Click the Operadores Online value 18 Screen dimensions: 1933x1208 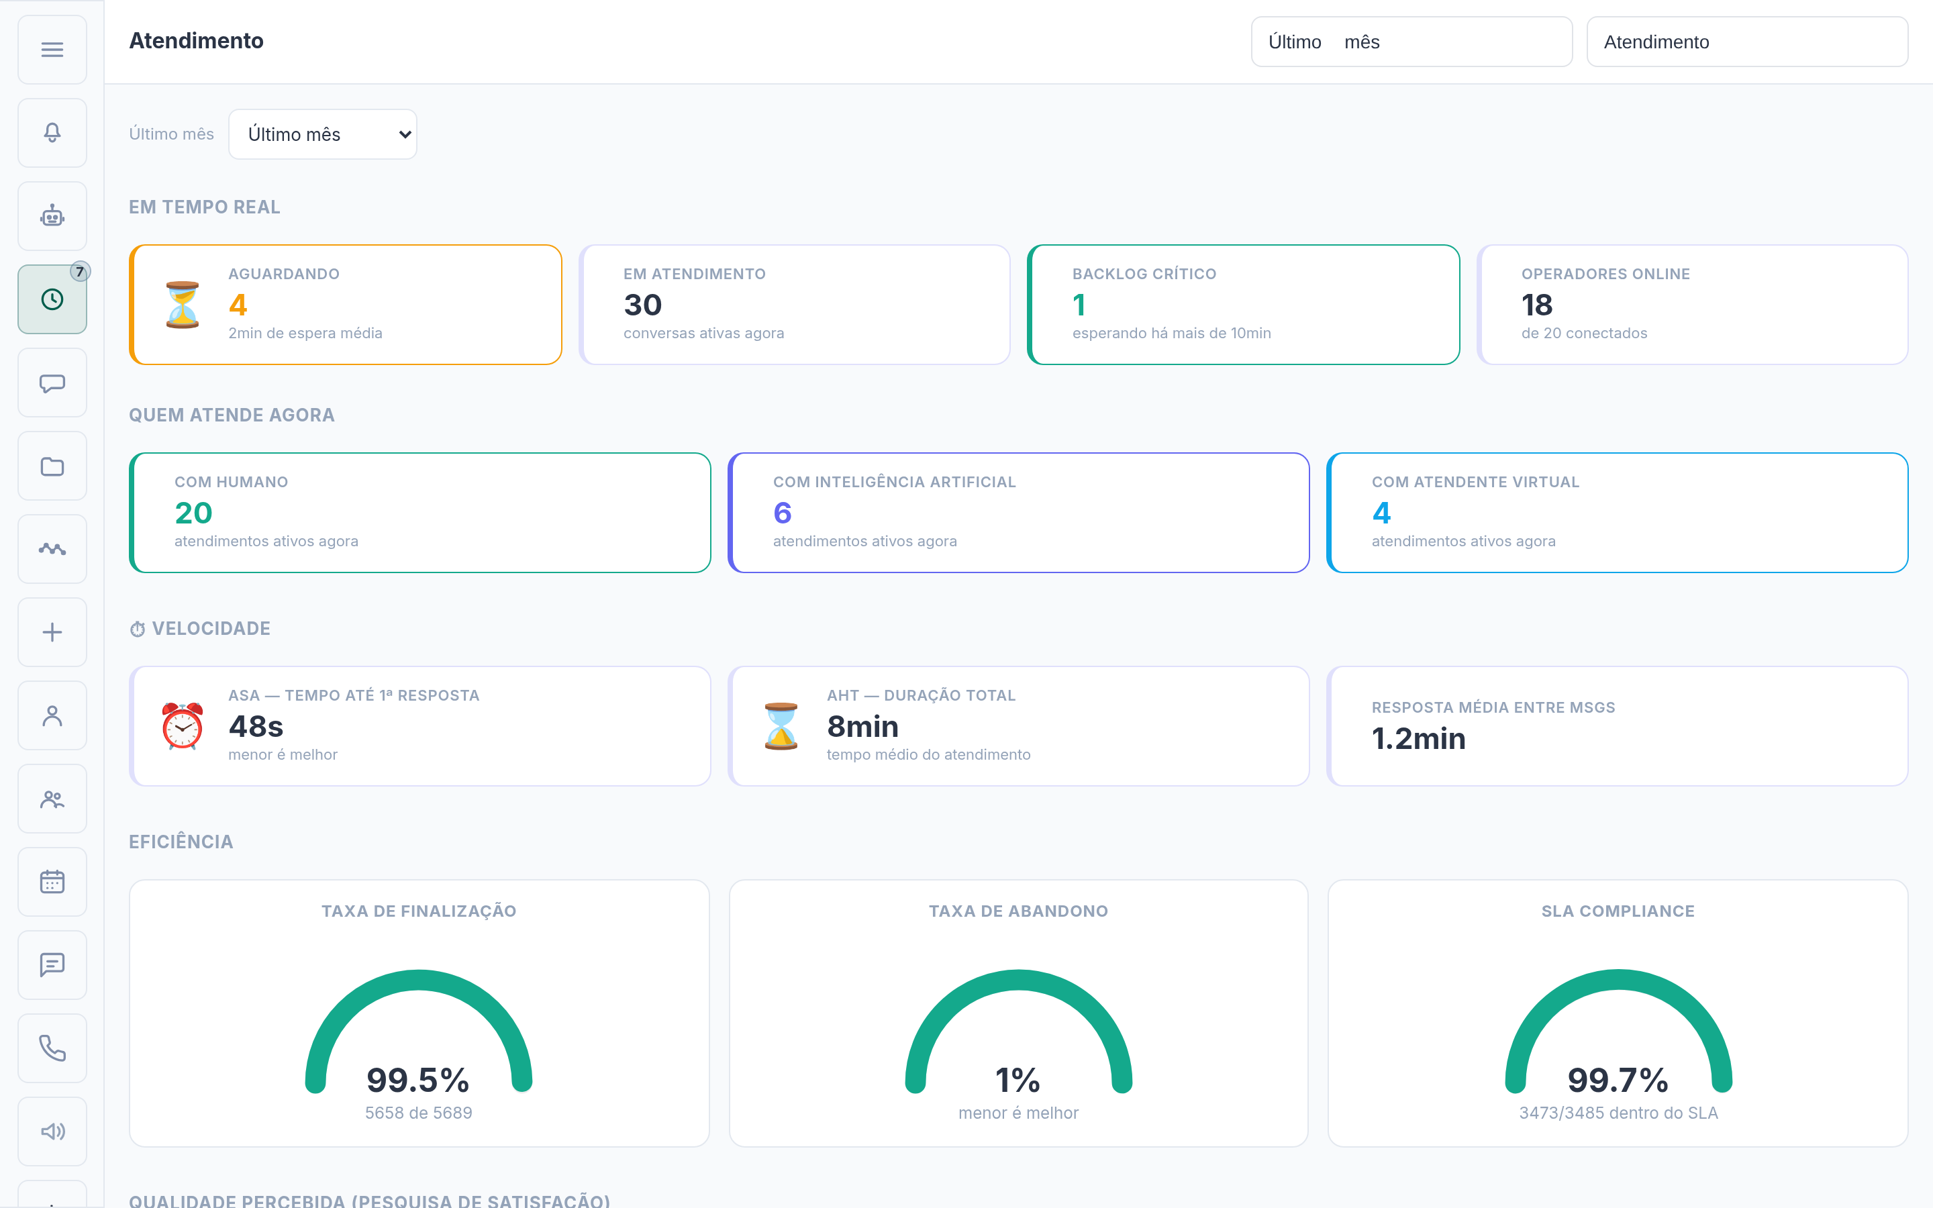pyautogui.click(x=1537, y=305)
